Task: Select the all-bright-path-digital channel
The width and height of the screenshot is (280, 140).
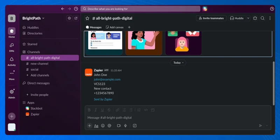Action: click(50, 58)
